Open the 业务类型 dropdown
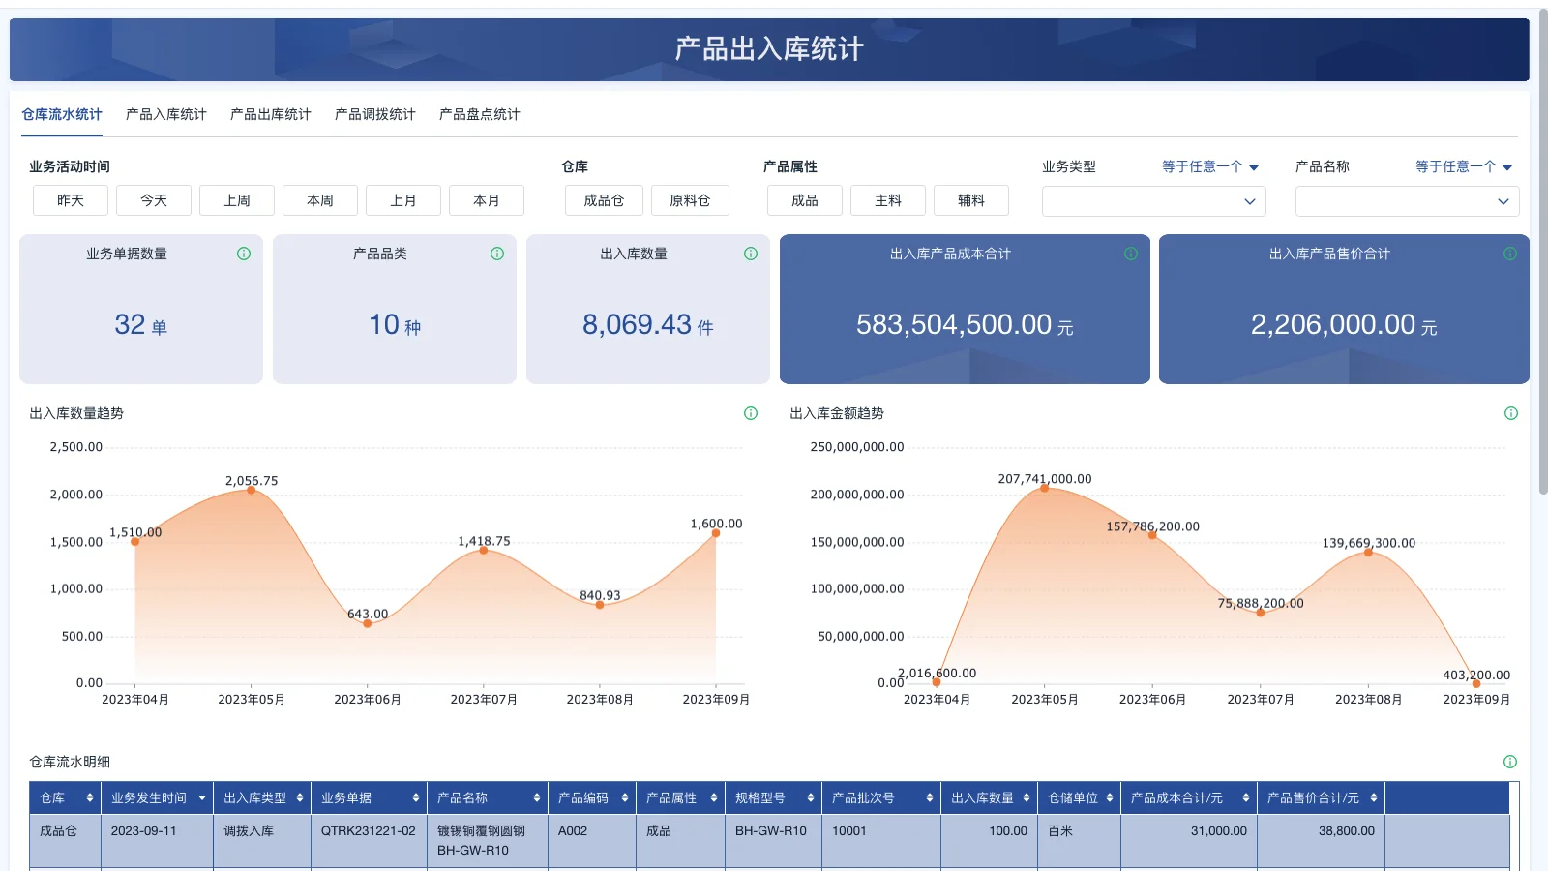Screen dimensions: 1548x871 pos(1153,201)
